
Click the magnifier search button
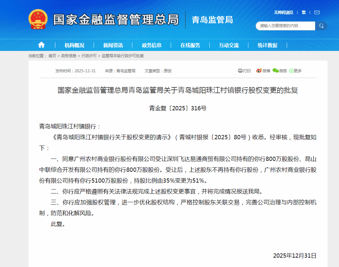tap(321, 26)
